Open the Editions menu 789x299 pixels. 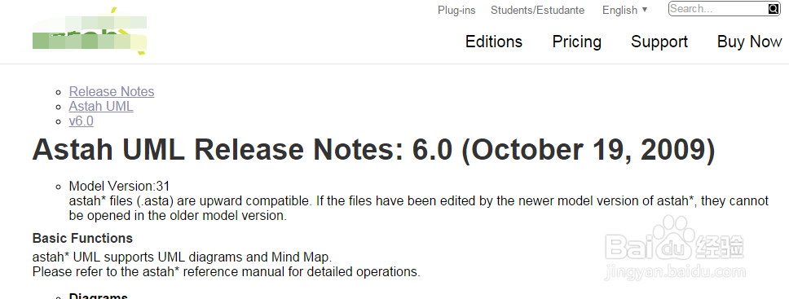point(494,42)
